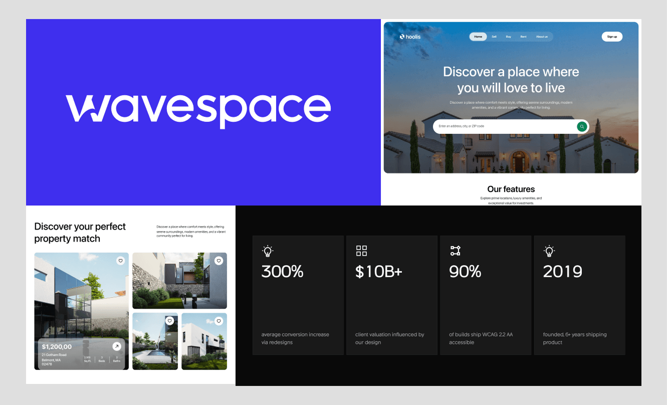Open the white cube house property photo

(204, 341)
